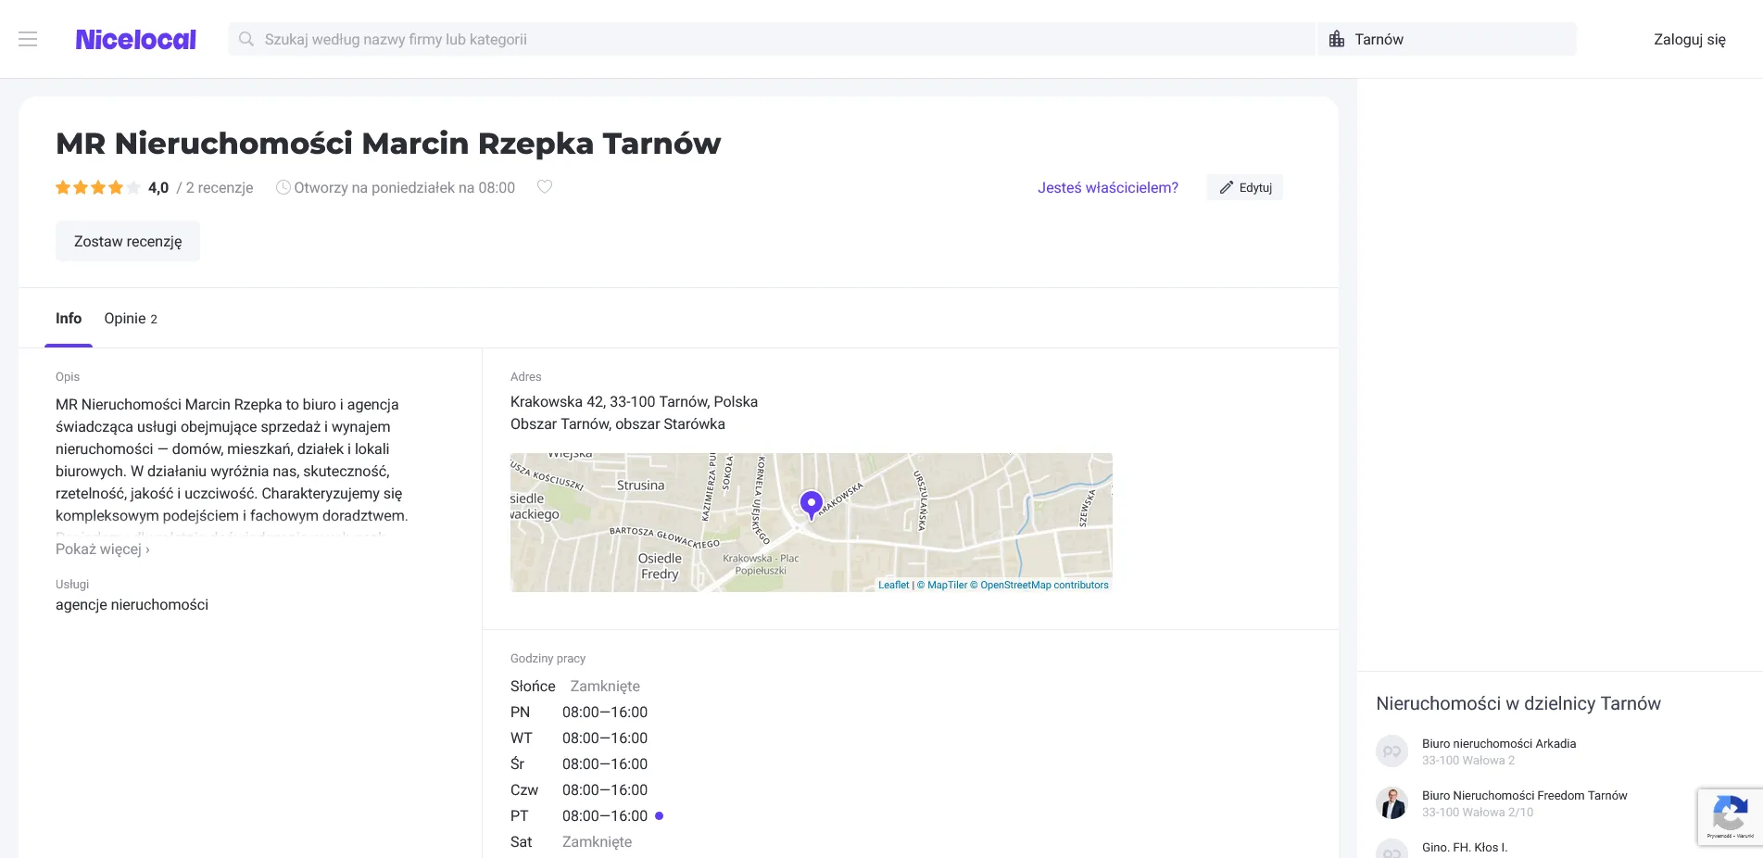Click the Nicelocal logo
Screen dimensions: 1763x858
[135, 39]
